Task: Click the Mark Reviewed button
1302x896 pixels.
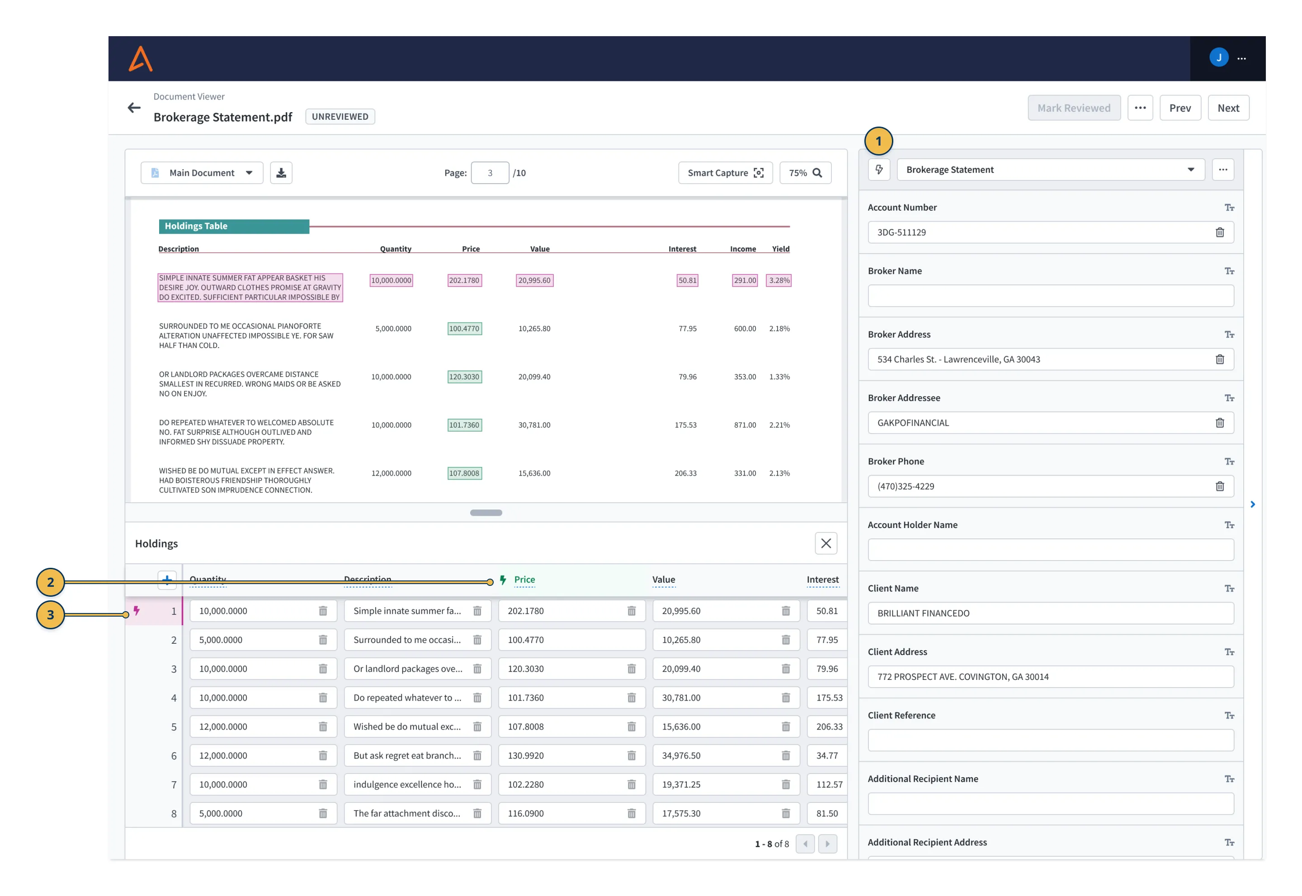Action: [x=1074, y=108]
